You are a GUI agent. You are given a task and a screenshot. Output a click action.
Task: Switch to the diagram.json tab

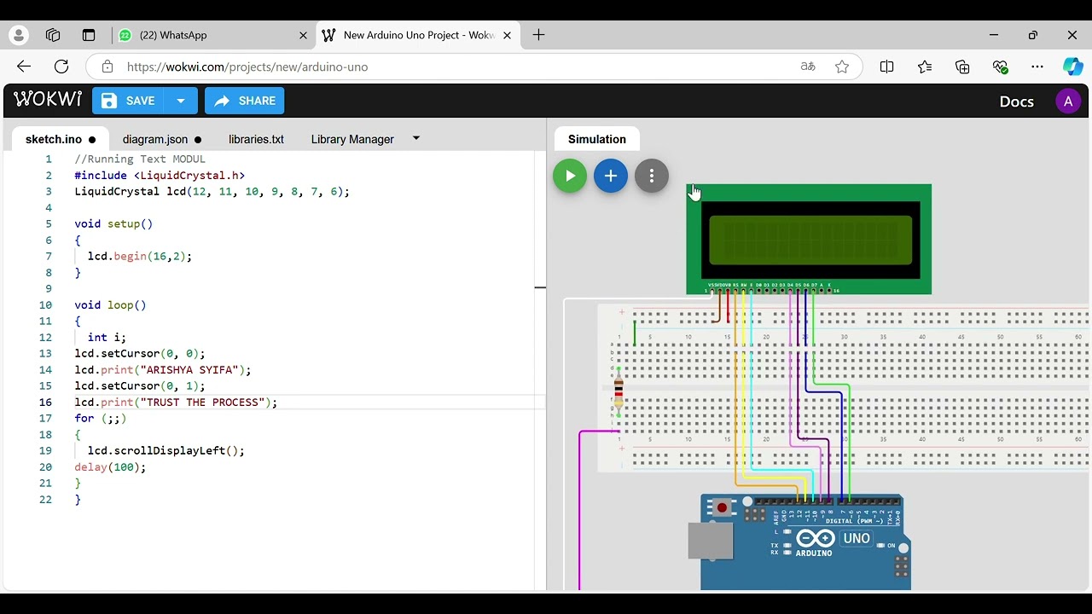tap(161, 139)
